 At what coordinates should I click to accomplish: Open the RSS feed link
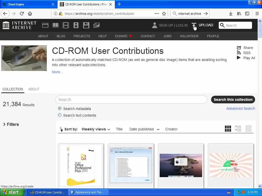pos(244,53)
